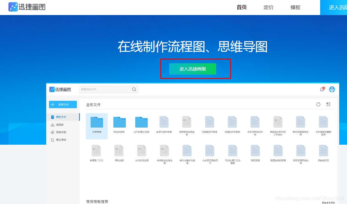Screen dimensions: 347x204
Task: Open the 电商物流仓储流程 file
Action: (x=164, y=154)
